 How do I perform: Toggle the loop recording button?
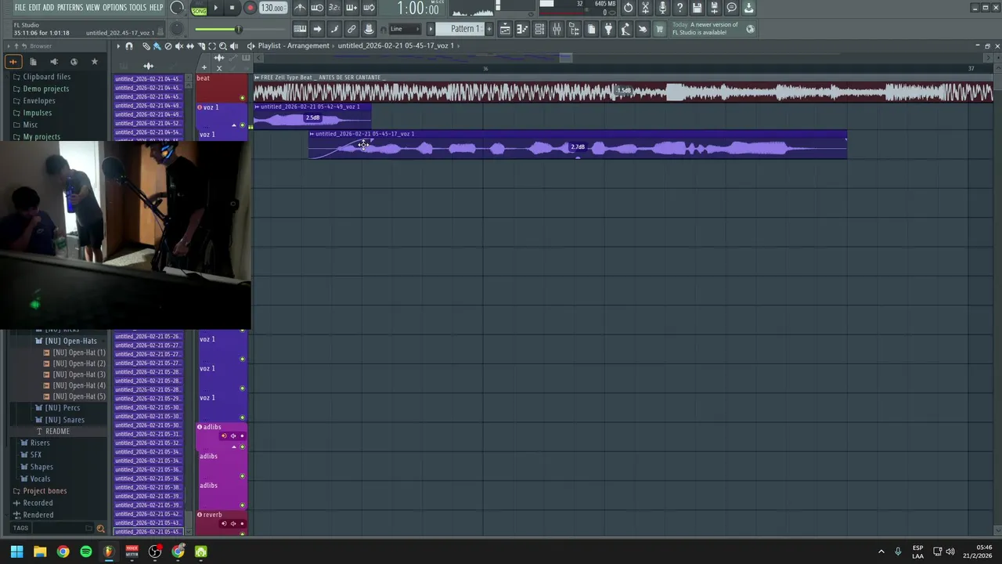[x=369, y=8]
